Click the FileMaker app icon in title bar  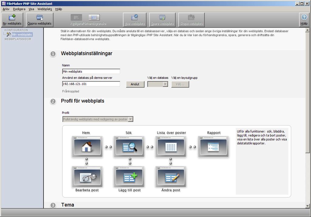[4, 3]
